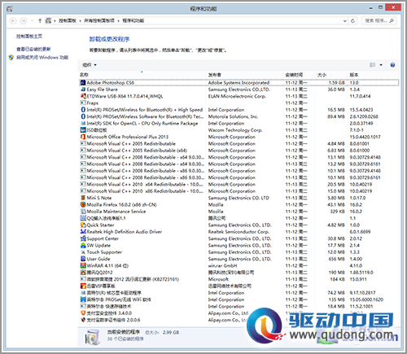The height and width of the screenshot is (354, 407).
Task: Click the Mini S Note icon
Action: point(83,198)
